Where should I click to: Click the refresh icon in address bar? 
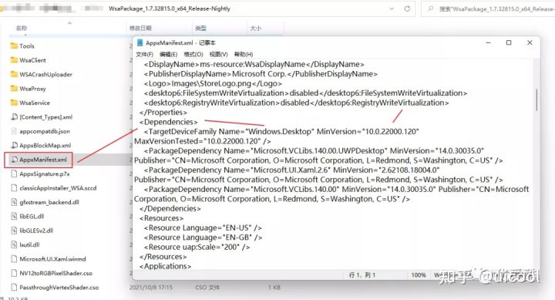coord(407,8)
